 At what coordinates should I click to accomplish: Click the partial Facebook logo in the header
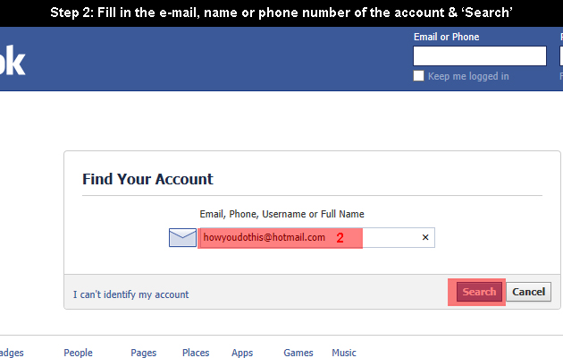pyautogui.click(x=13, y=60)
